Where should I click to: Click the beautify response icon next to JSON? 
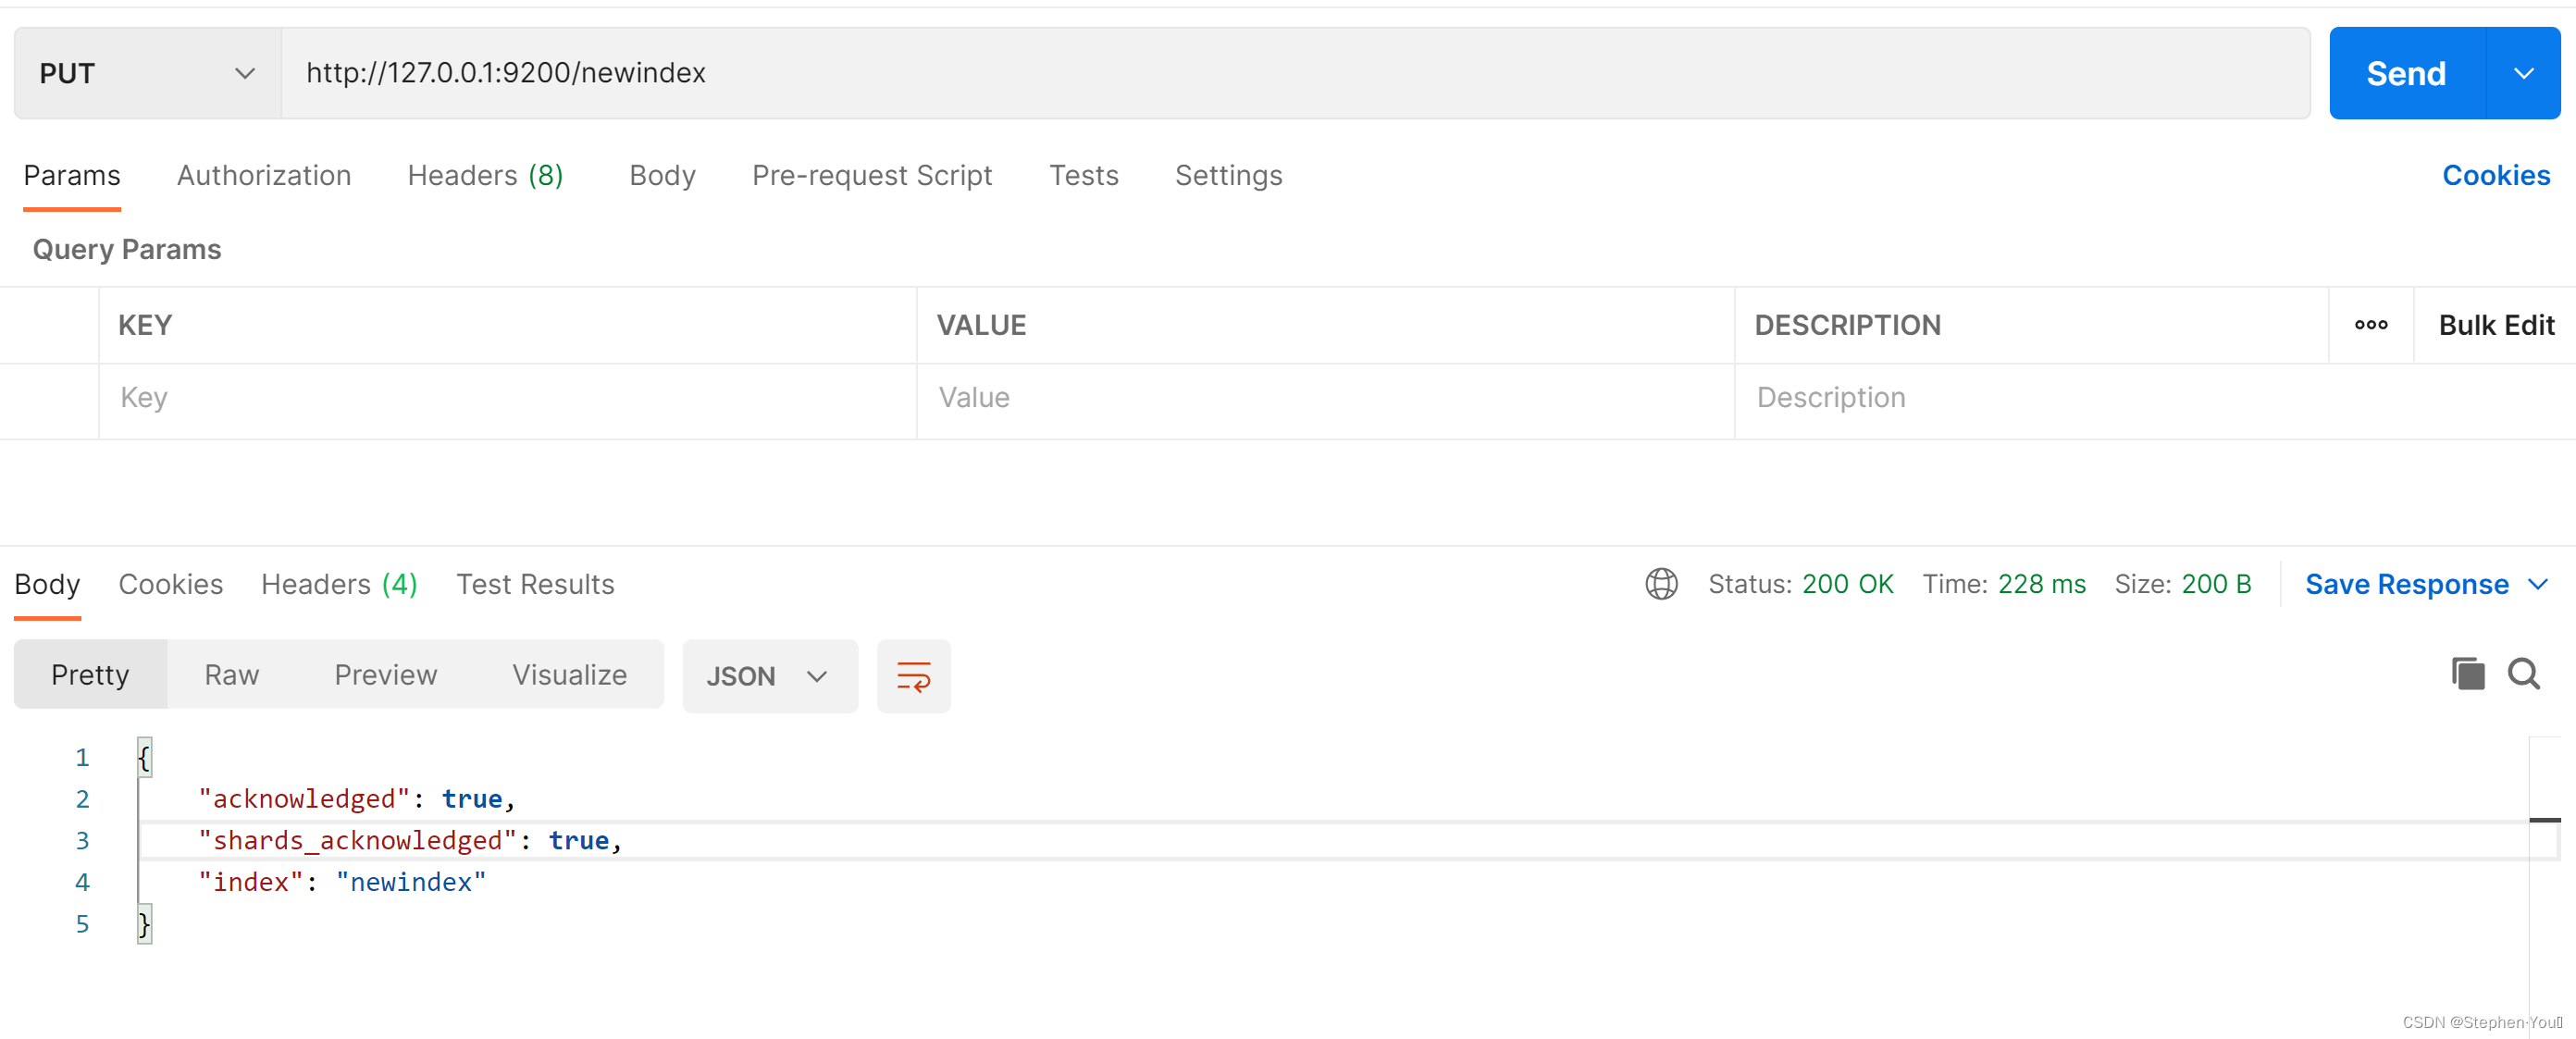913,675
